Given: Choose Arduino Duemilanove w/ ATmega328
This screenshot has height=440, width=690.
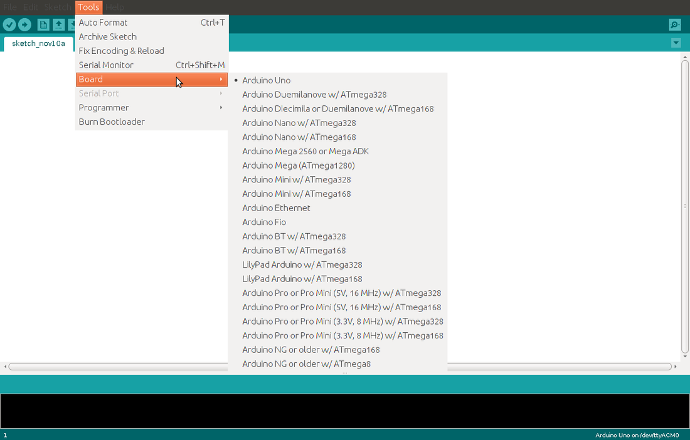Looking at the screenshot, I should tap(337, 95).
